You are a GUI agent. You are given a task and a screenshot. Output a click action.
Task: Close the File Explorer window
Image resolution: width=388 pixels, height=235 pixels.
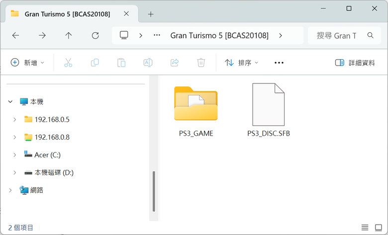coord(375,8)
